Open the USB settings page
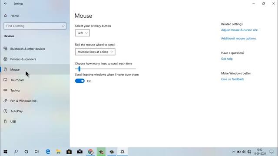The image size is (278, 156). coord(35,121)
